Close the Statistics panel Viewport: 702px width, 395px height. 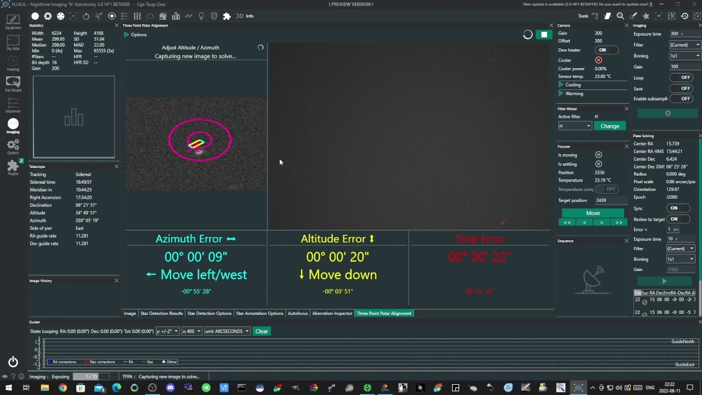coord(116,25)
